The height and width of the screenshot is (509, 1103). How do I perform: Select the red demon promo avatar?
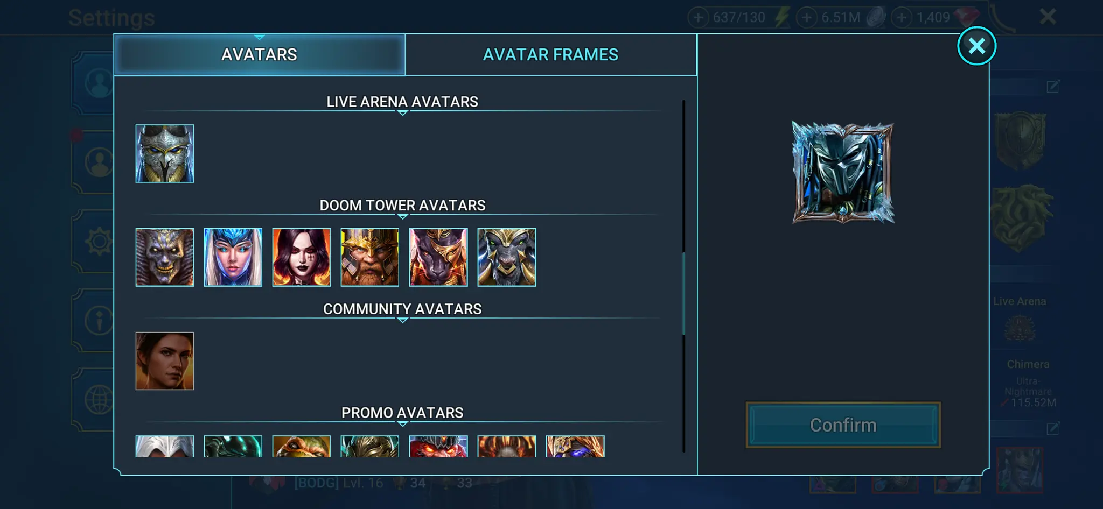tap(438, 447)
